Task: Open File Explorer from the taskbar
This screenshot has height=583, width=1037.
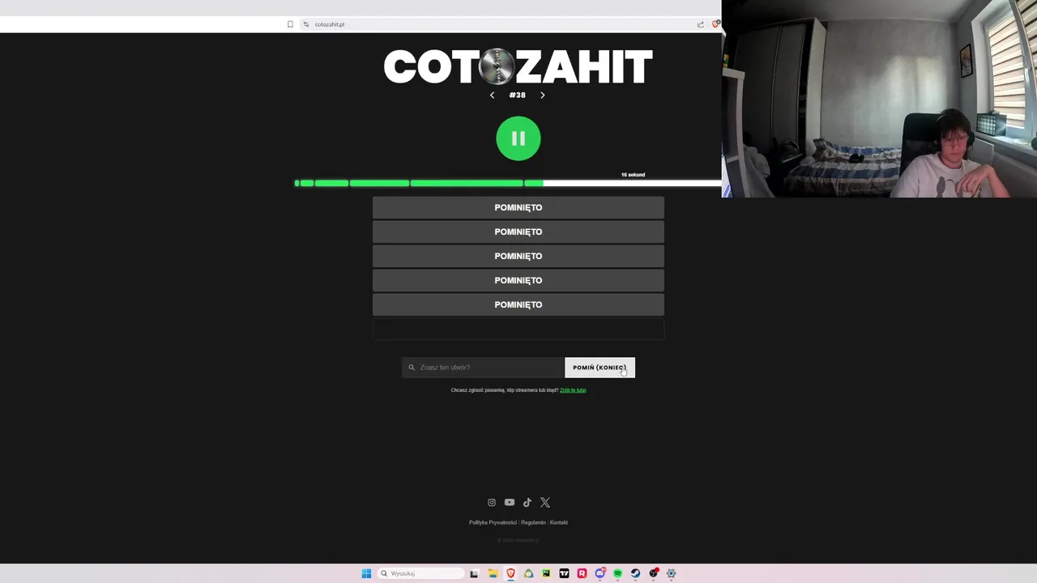Action: click(493, 573)
